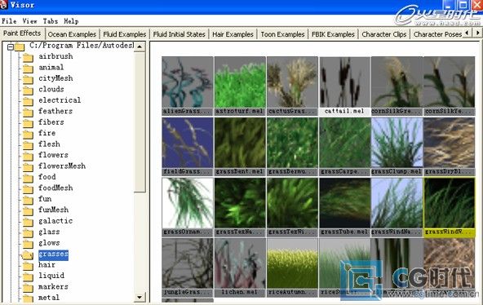Switch to the Hair Examples tab

click(233, 34)
